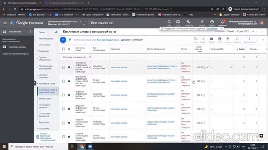Open the Статистика аукционов navigation item
The width and height of the screenshot is (268, 150).
(x=44, y=115)
